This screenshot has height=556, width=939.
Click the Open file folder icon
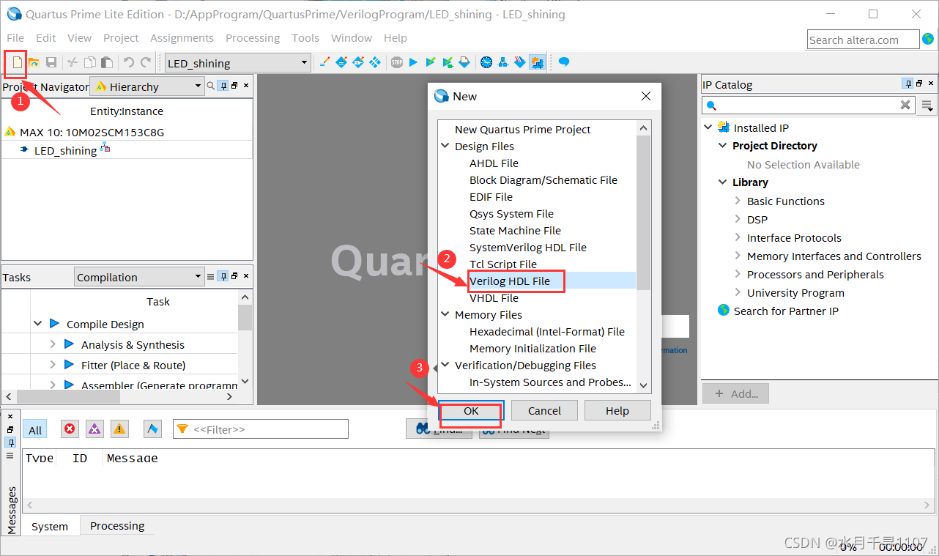coord(34,63)
